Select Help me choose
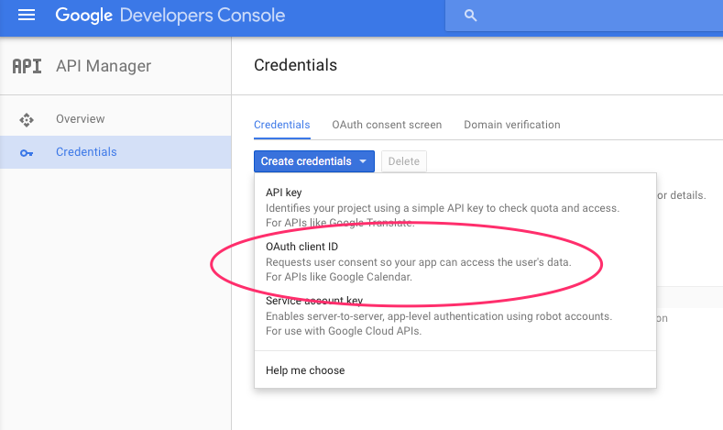This screenshot has height=430, width=723. pos(455,370)
